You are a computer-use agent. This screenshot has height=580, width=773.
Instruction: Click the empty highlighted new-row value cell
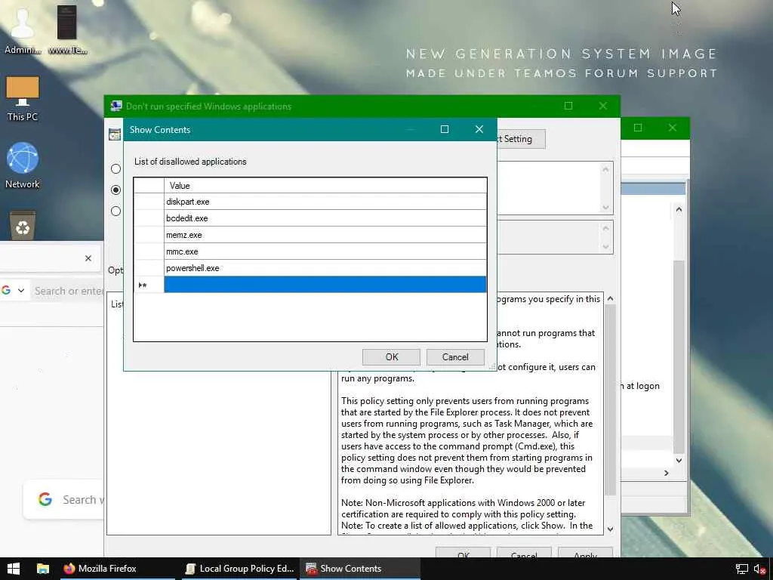coord(325,285)
